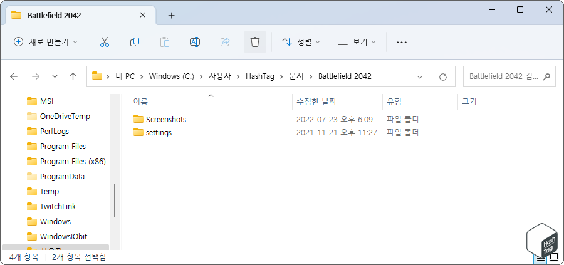Select Program Files (x86) in tree
This screenshot has height=265, width=564.
click(73, 162)
